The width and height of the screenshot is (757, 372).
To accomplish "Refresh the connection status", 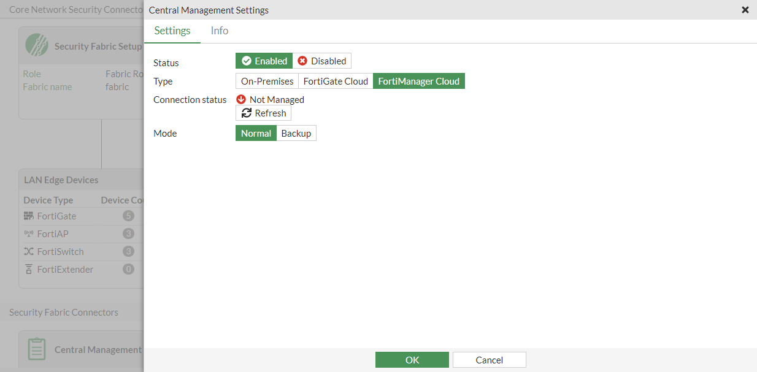I will pyautogui.click(x=264, y=113).
